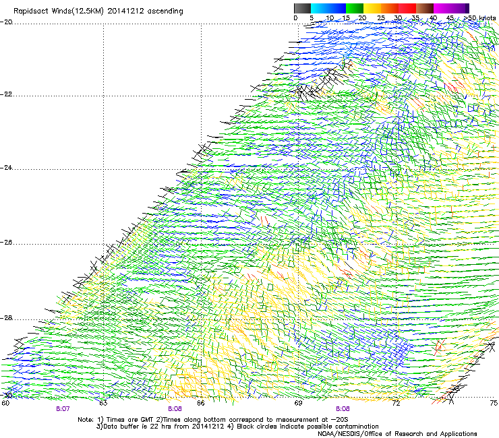Click the yellow 20-25 knots legend swatch
This screenshot has width=499, height=438.
point(372,8)
